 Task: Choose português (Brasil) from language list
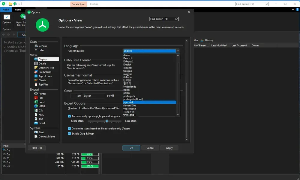point(133,99)
